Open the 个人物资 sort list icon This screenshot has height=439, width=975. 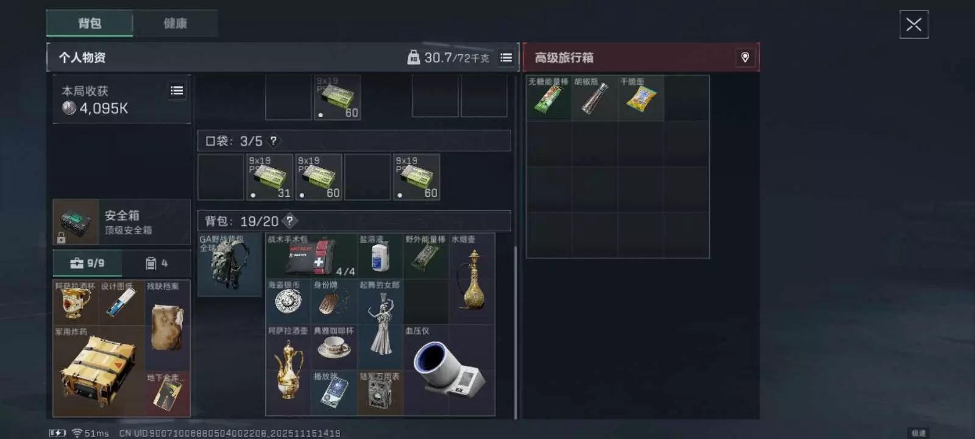click(x=506, y=57)
